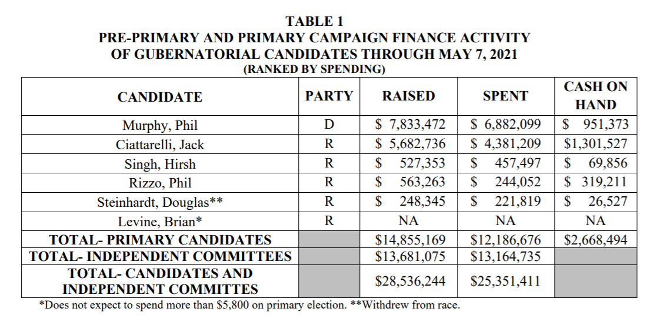
Task: Click Rizzo's cash on hand $319,211
Action: (595, 182)
